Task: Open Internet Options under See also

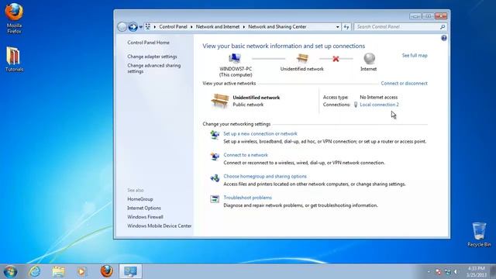Action: click(x=144, y=208)
